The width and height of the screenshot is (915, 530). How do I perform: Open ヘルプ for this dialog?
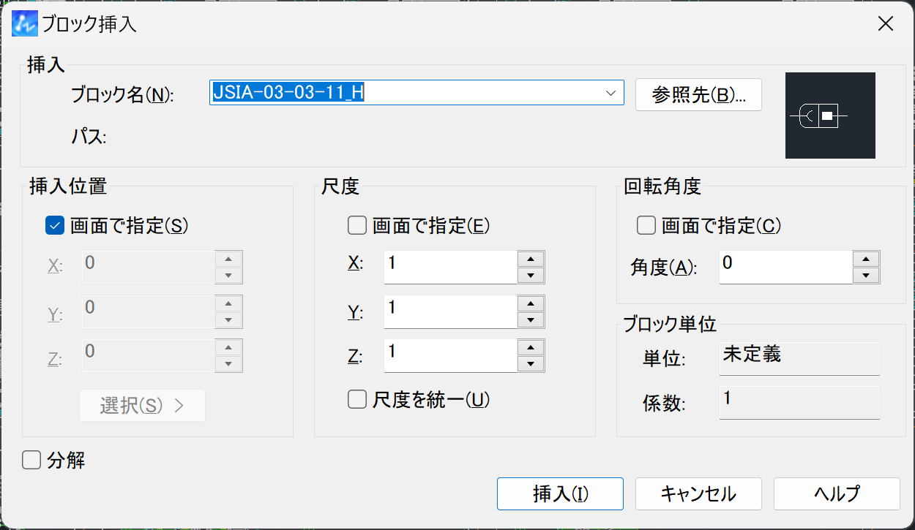pos(836,493)
